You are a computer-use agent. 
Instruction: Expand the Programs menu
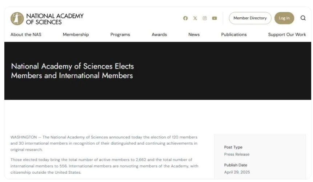120,34
